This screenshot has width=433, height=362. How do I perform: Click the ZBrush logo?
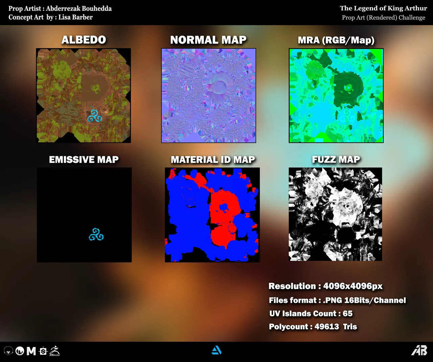(54, 351)
